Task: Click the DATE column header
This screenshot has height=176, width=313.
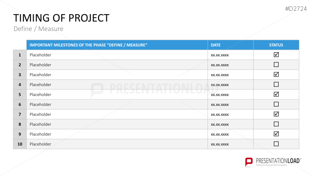Action: click(x=216, y=45)
